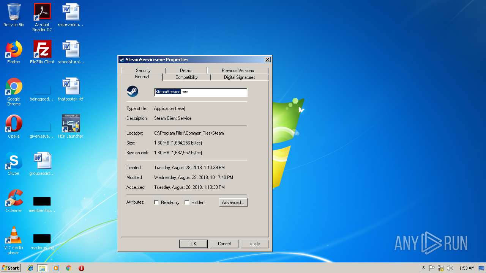This screenshot has width=486, height=273.
Task: Launch HSK Launcher shortcut
Action: pyautogui.click(x=71, y=127)
